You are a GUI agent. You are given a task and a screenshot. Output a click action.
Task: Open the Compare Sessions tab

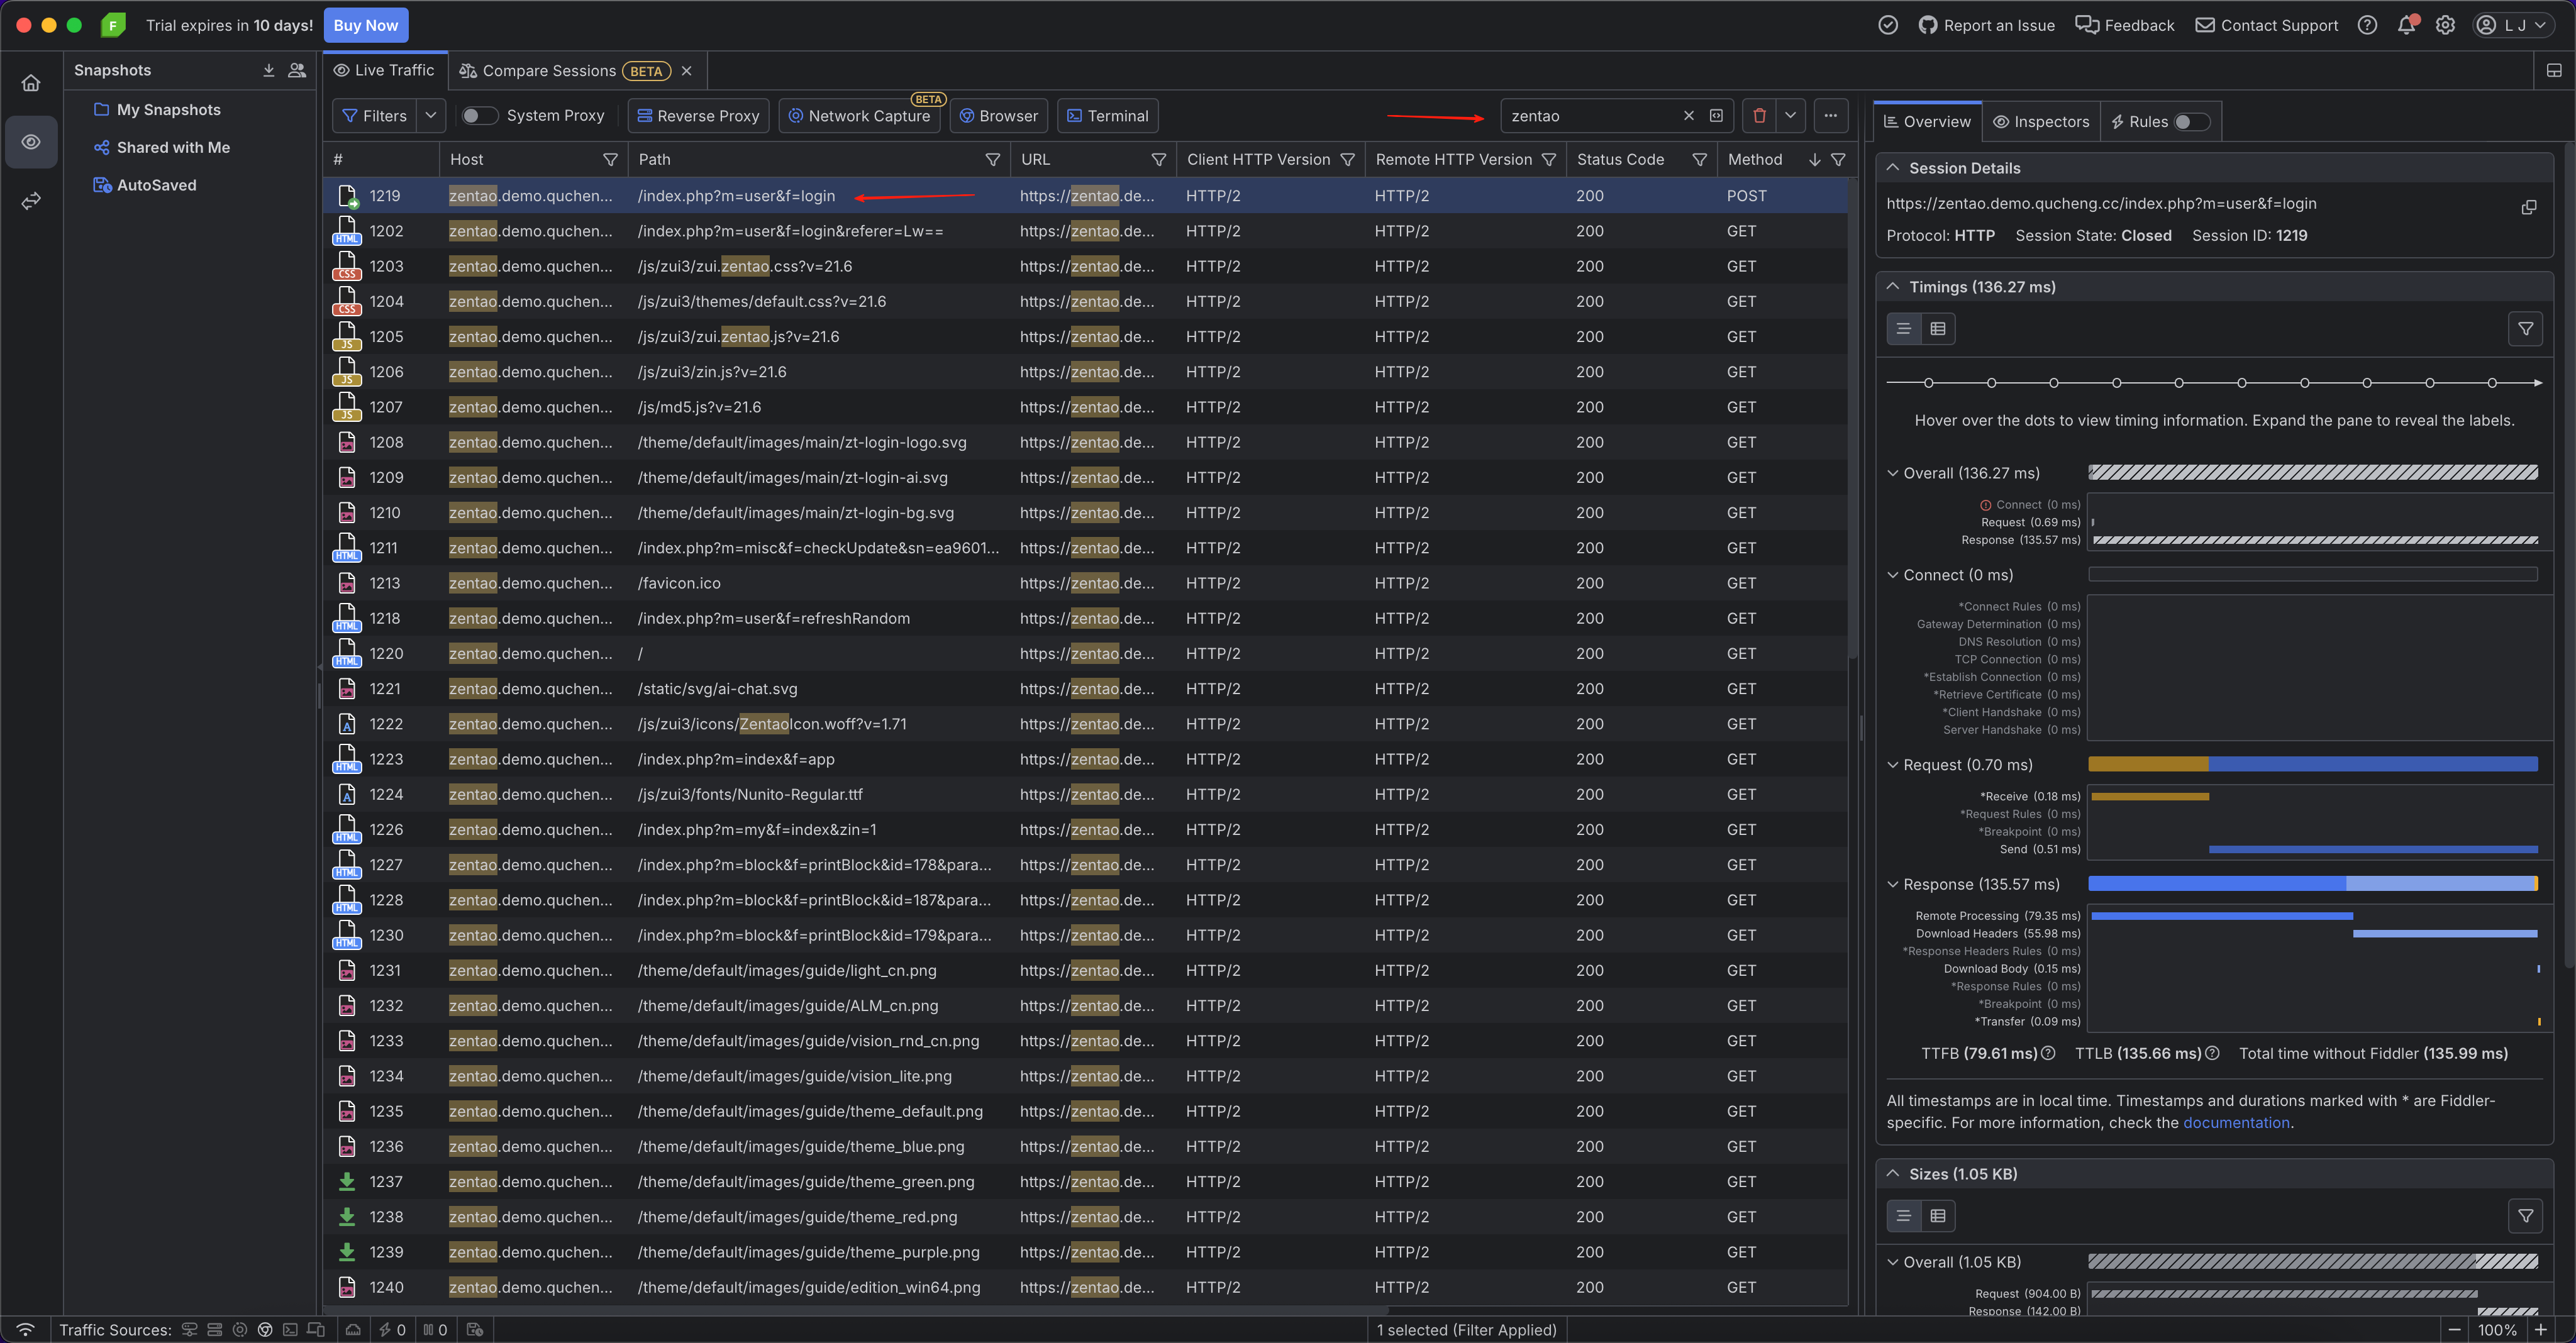pyautogui.click(x=548, y=71)
